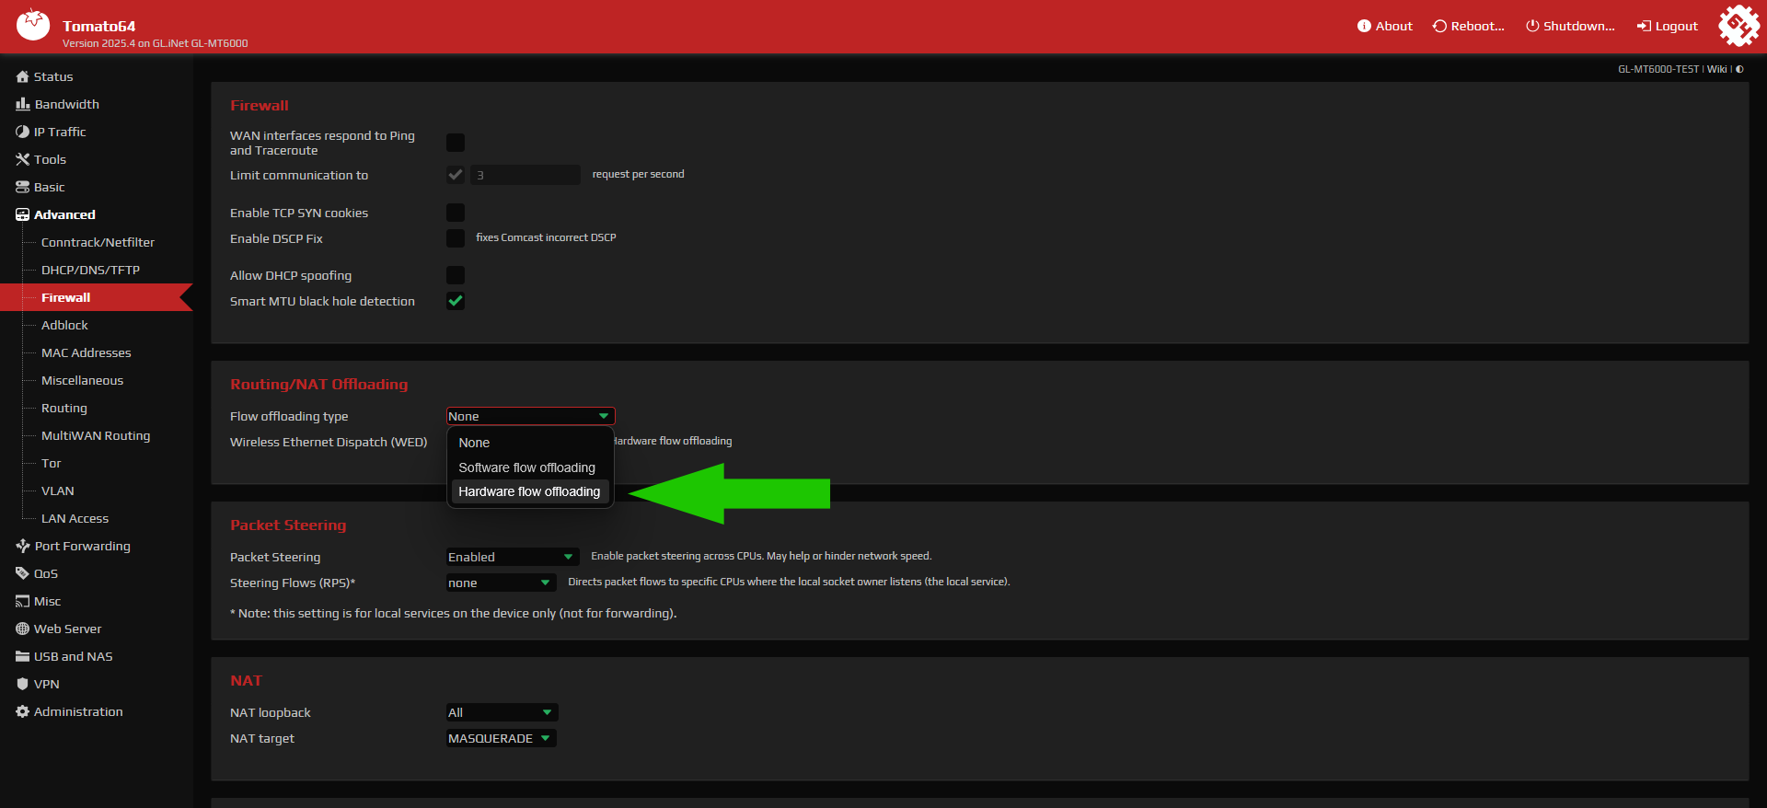Click the Routing/NAT Offloading section heading

(318, 384)
